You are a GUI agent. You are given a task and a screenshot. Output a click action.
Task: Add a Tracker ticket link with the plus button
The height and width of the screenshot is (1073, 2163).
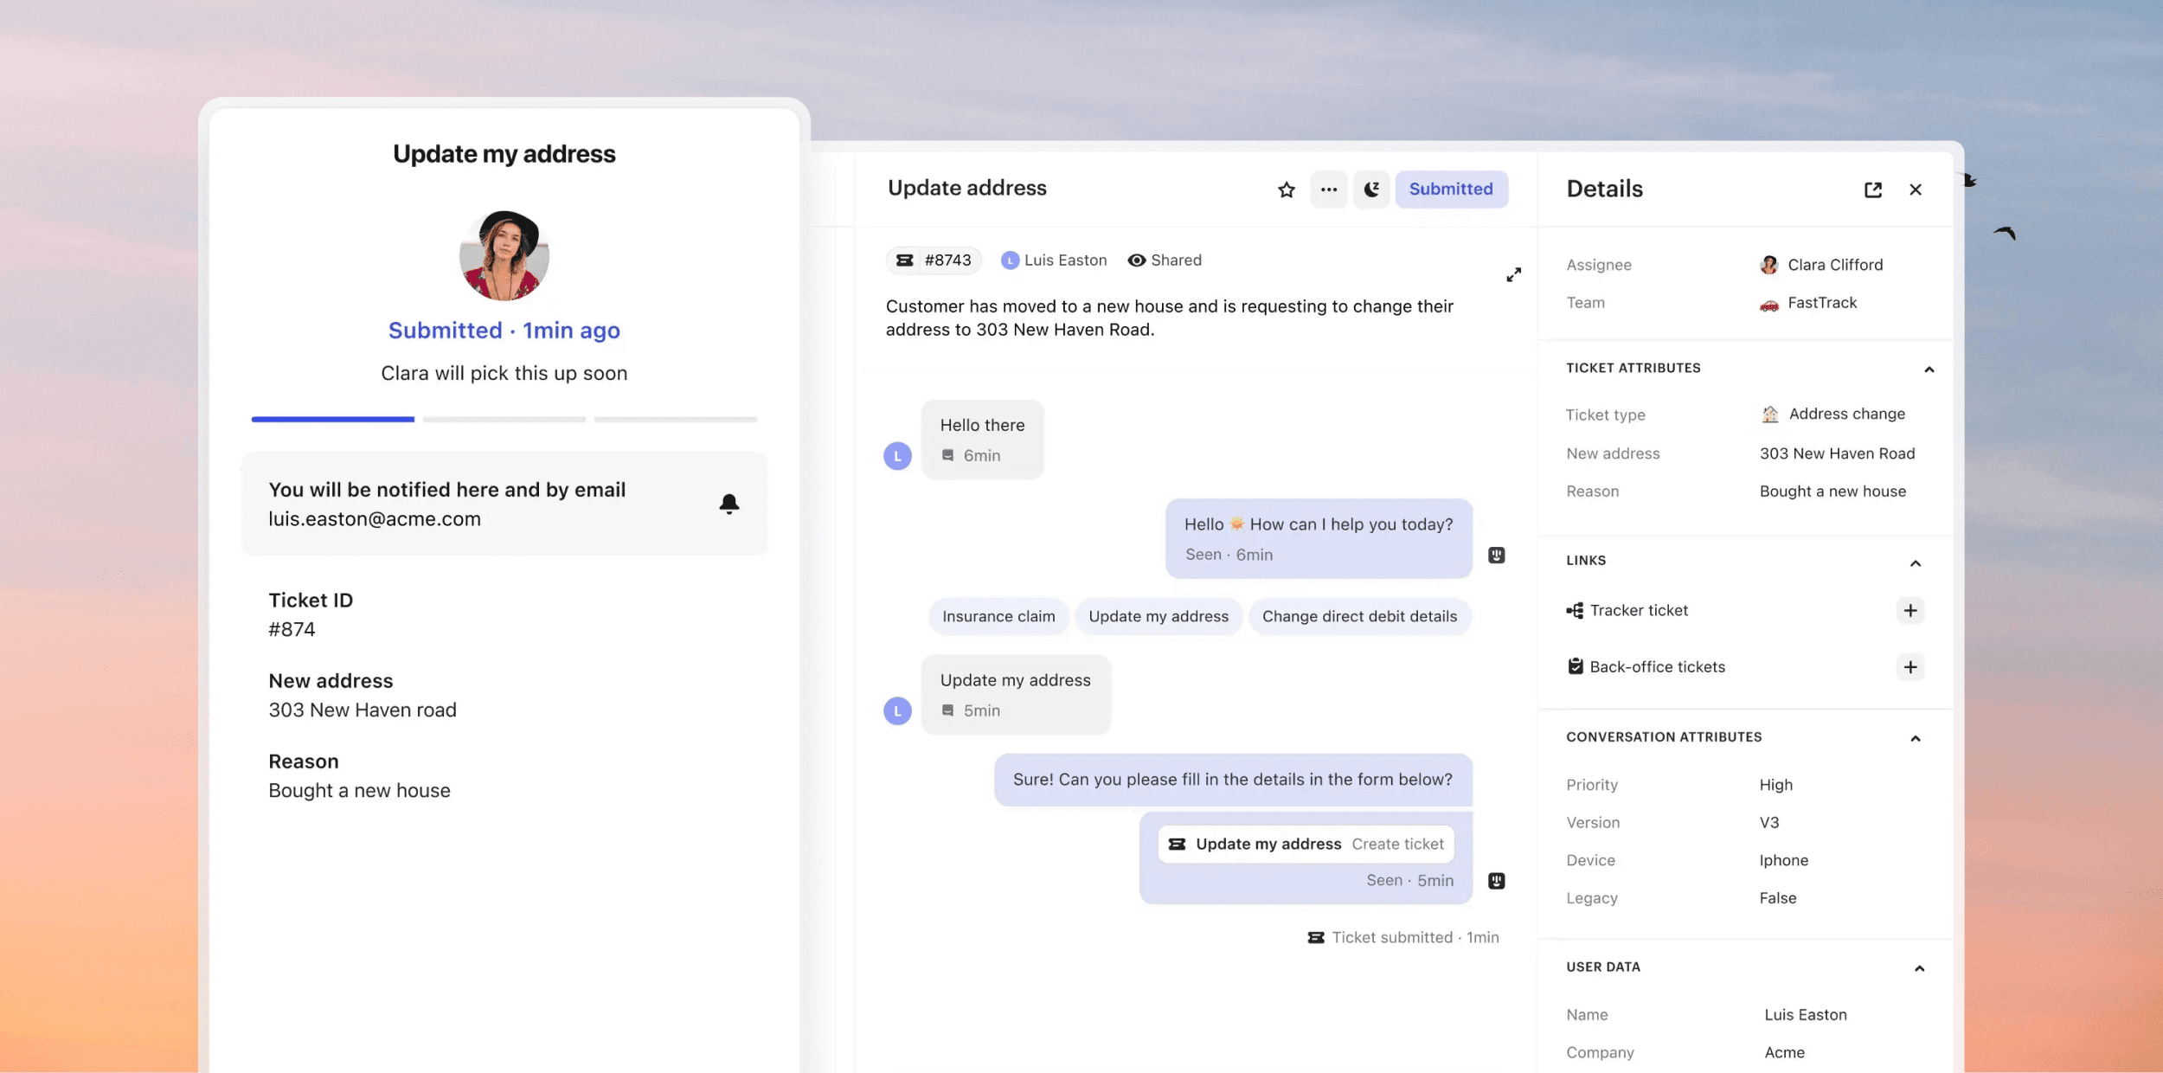[x=1910, y=610]
